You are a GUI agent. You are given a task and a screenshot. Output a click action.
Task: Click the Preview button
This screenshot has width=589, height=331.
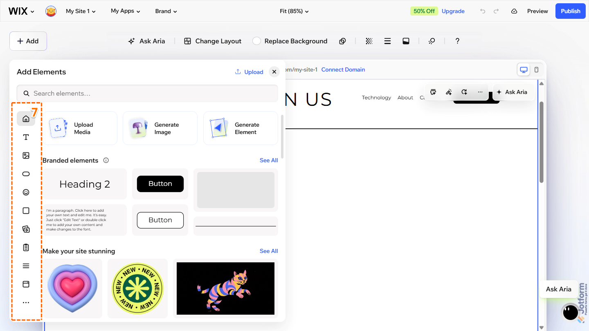pyautogui.click(x=537, y=11)
